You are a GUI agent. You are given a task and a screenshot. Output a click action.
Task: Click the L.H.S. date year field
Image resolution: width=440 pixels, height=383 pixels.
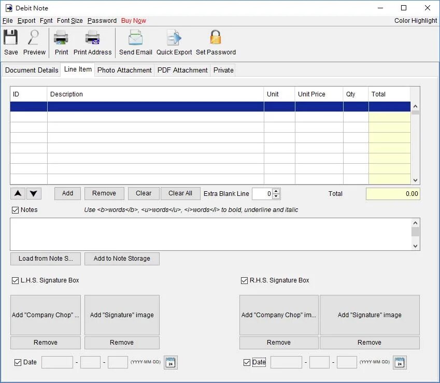click(x=57, y=362)
